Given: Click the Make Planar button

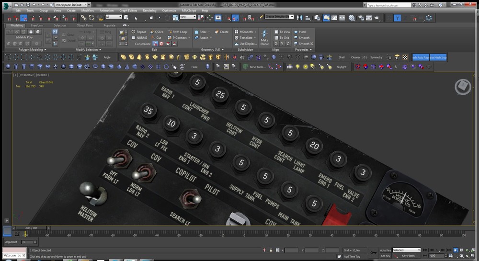Looking at the screenshot, I should [x=264, y=38].
